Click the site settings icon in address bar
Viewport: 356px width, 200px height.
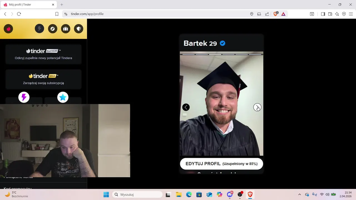coord(66,14)
